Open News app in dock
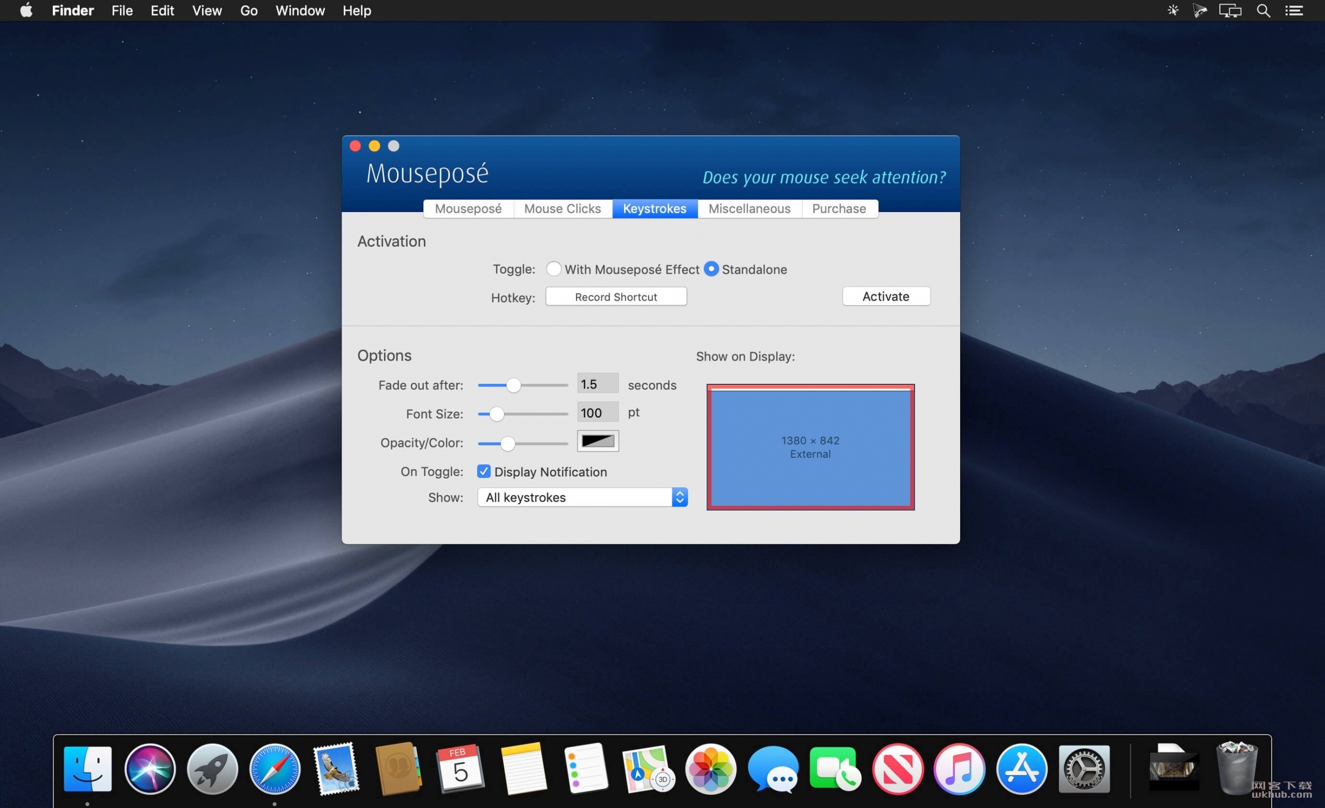This screenshot has width=1325, height=808. coord(897,769)
